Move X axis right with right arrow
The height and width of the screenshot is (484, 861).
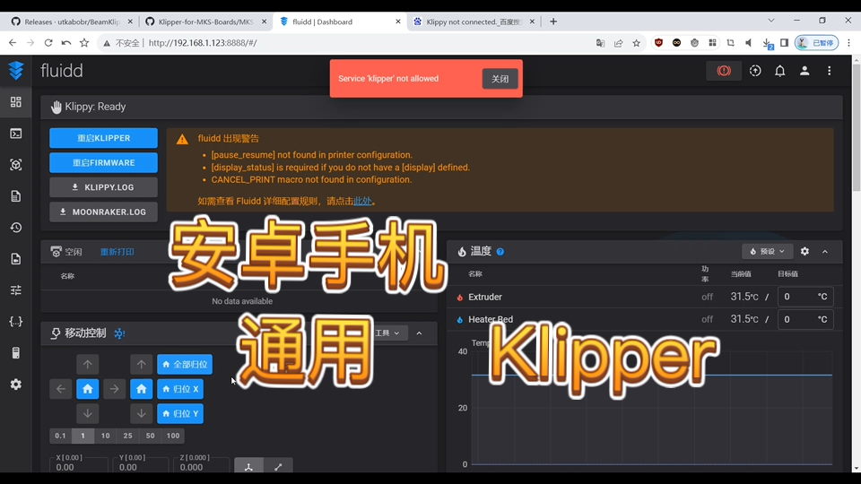click(114, 389)
